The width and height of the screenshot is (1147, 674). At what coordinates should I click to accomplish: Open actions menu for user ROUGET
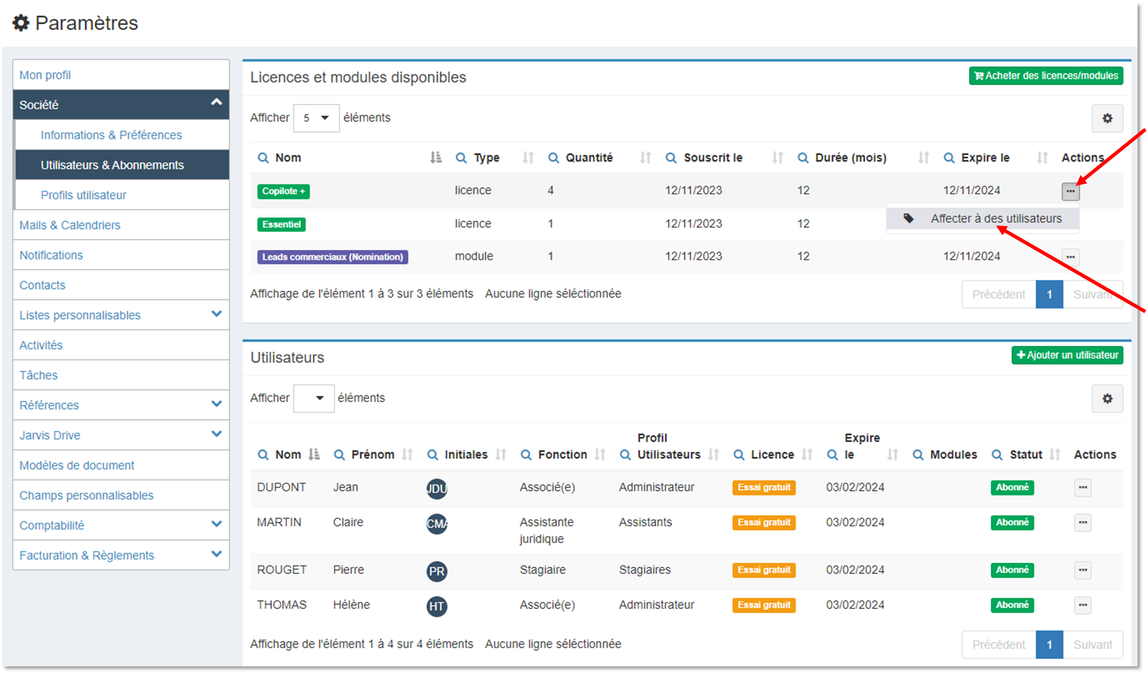click(1082, 570)
